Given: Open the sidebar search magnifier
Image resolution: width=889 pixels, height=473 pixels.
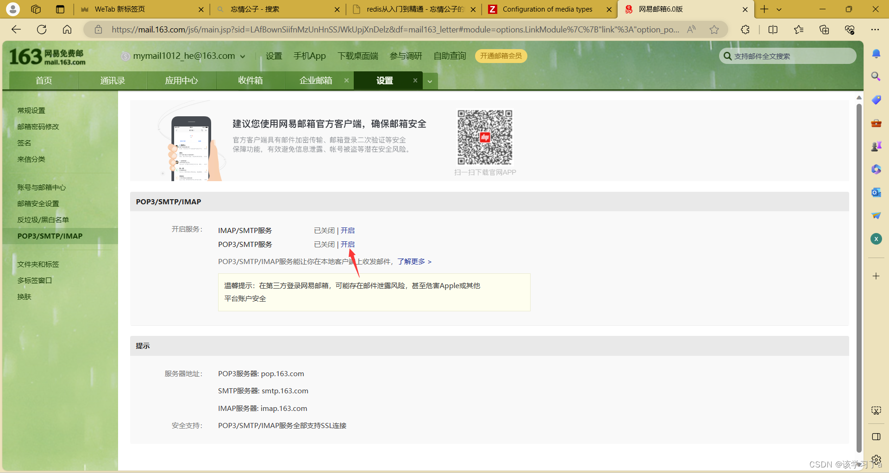Looking at the screenshot, I should pyautogui.click(x=876, y=76).
